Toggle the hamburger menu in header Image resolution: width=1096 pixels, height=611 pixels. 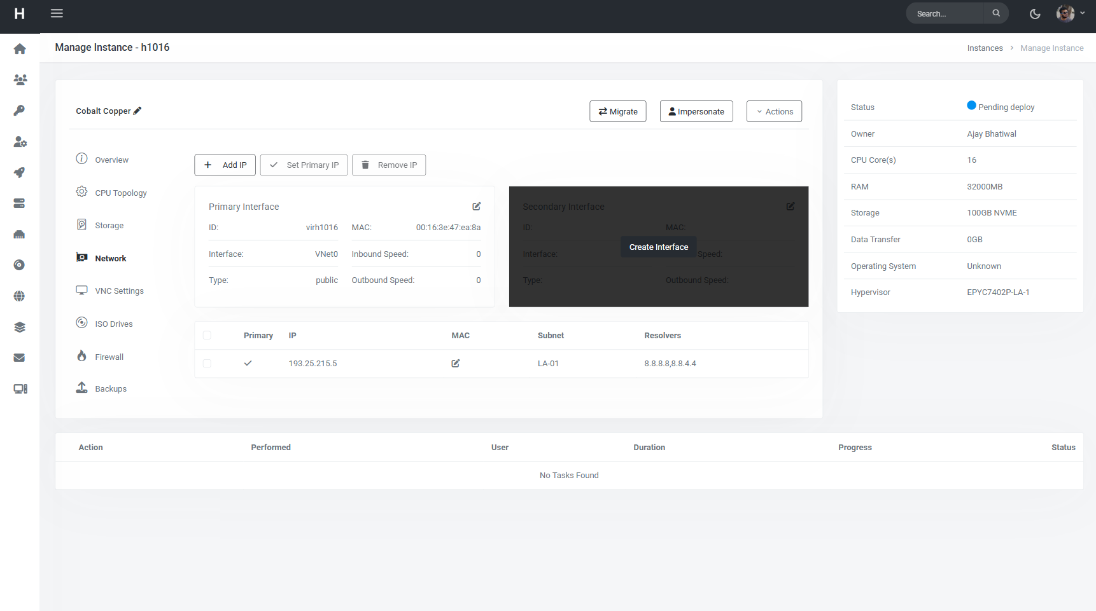click(x=57, y=13)
